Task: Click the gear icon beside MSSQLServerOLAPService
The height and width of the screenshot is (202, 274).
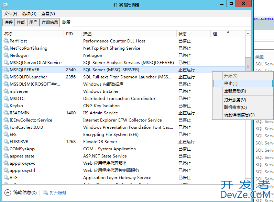Action: [6, 62]
